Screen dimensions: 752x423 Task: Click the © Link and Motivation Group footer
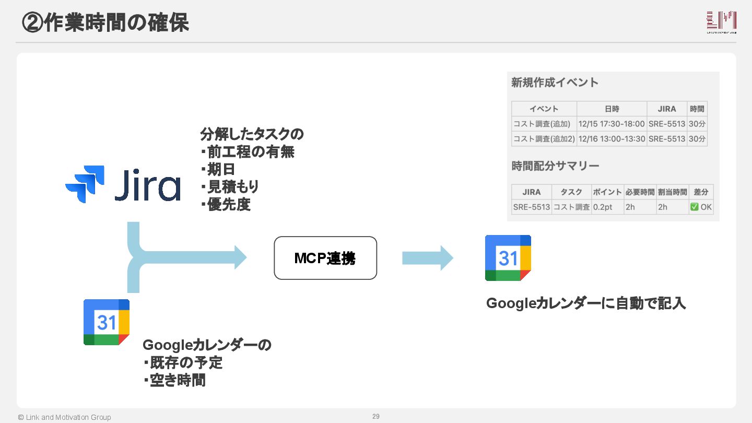point(64,417)
